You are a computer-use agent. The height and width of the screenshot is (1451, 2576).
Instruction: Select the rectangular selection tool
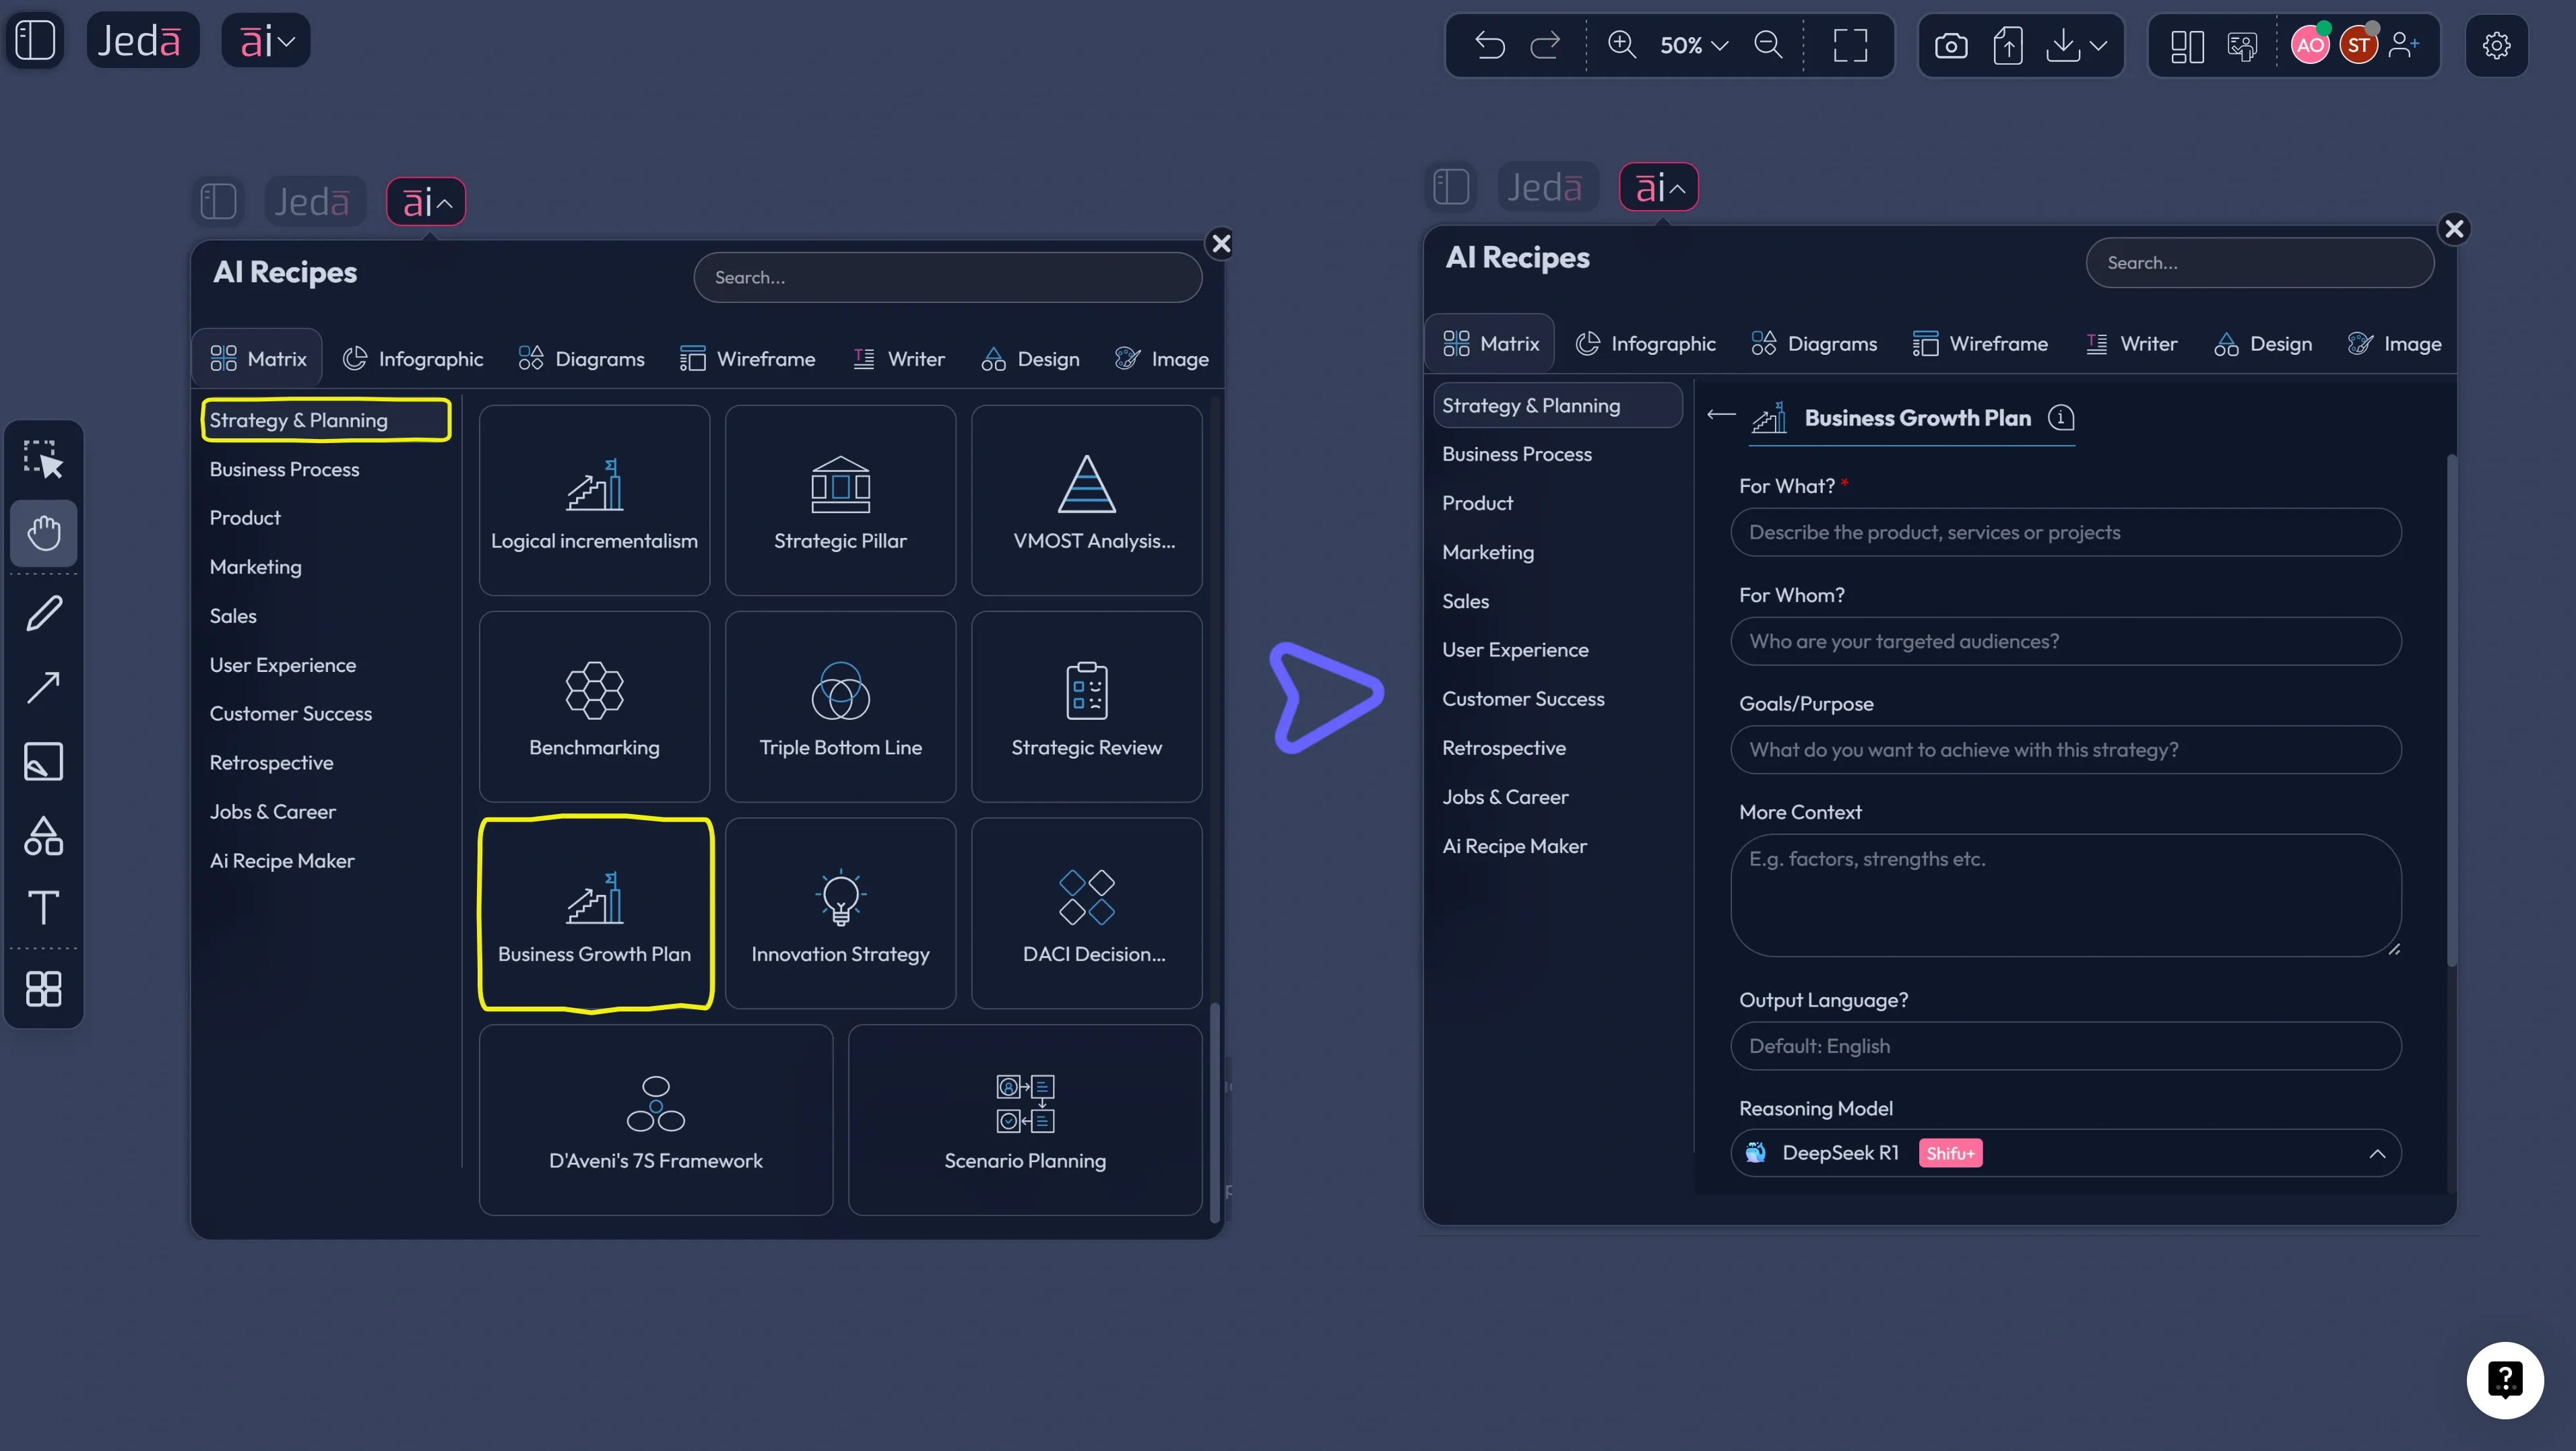click(x=44, y=459)
